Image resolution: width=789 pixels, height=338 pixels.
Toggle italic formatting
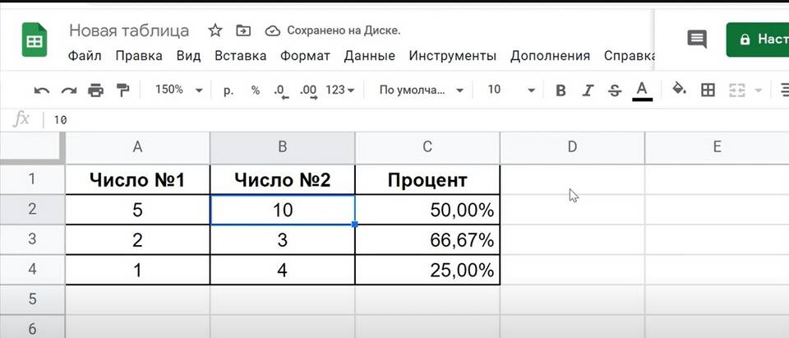click(588, 90)
